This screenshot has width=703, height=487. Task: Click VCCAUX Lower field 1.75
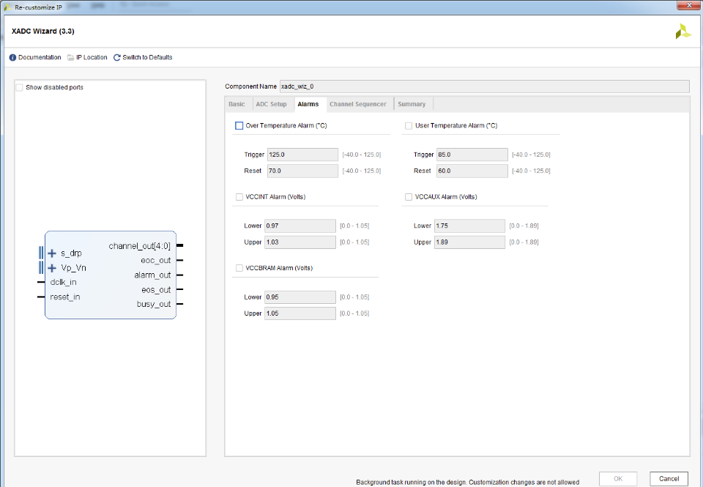point(469,226)
